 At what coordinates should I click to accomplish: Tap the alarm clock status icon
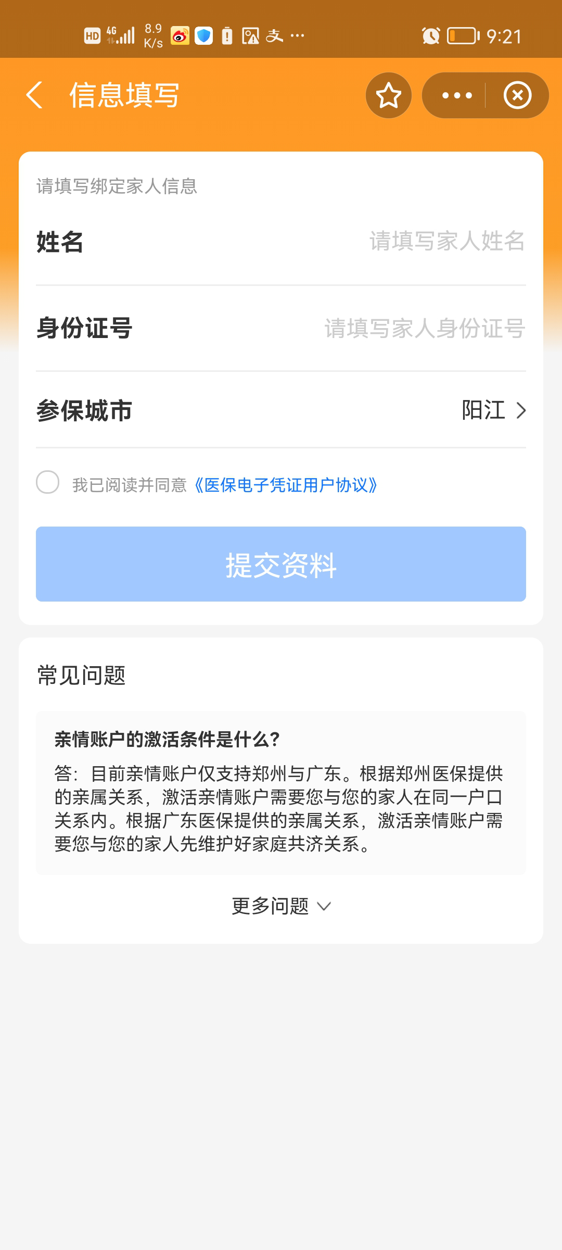[431, 36]
